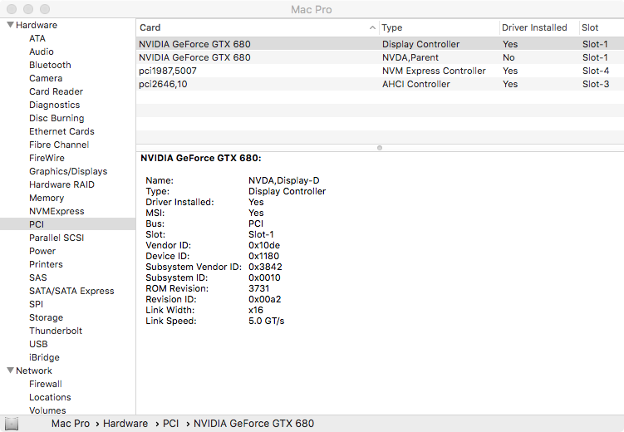Select Camera in the sidebar
The height and width of the screenshot is (432, 624).
tap(46, 78)
